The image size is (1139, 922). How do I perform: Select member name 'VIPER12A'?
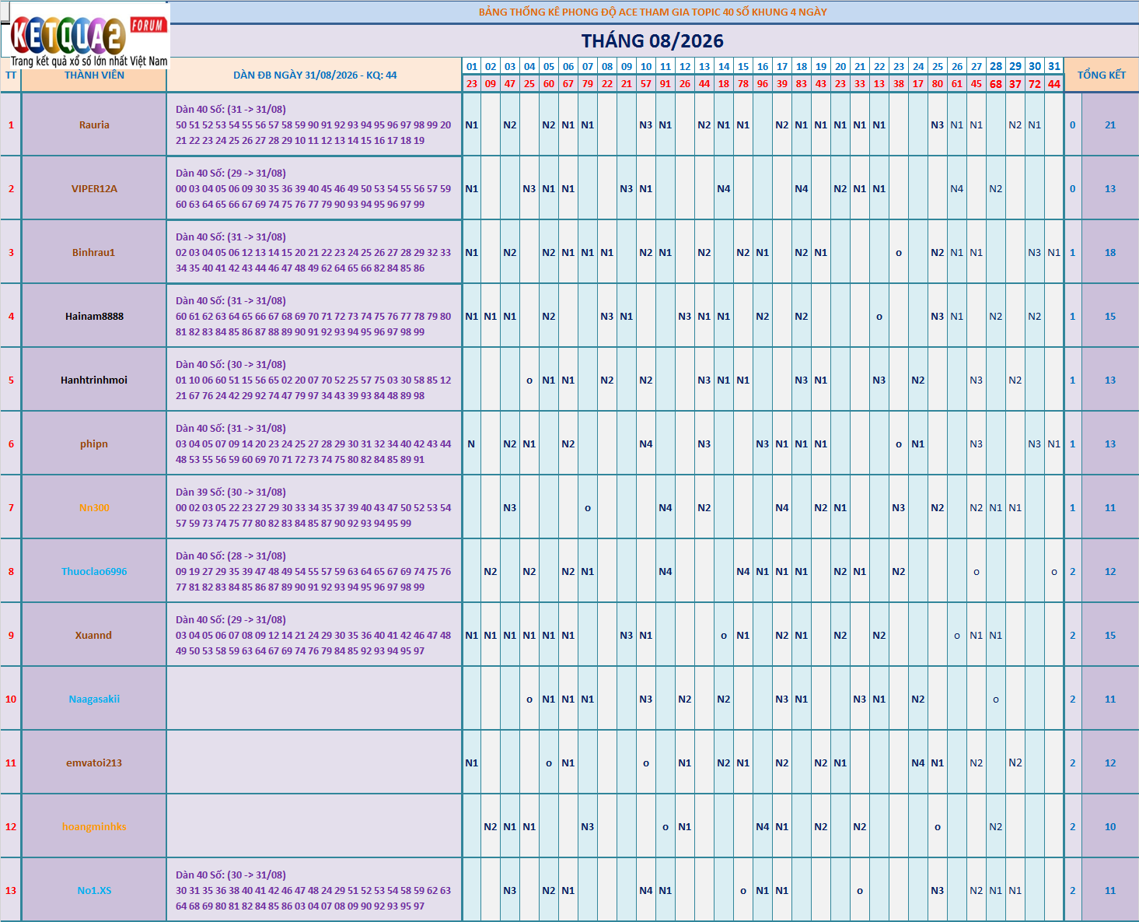pyautogui.click(x=94, y=189)
